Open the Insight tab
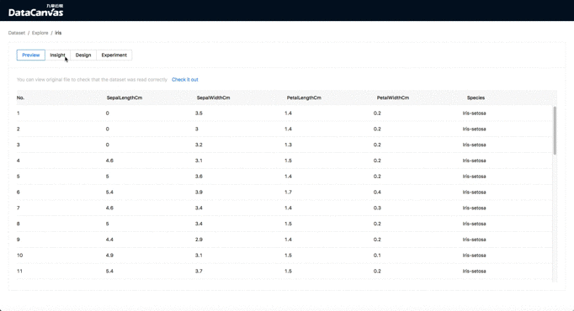This screenshot has width=574, height=311. click(57, 55)
